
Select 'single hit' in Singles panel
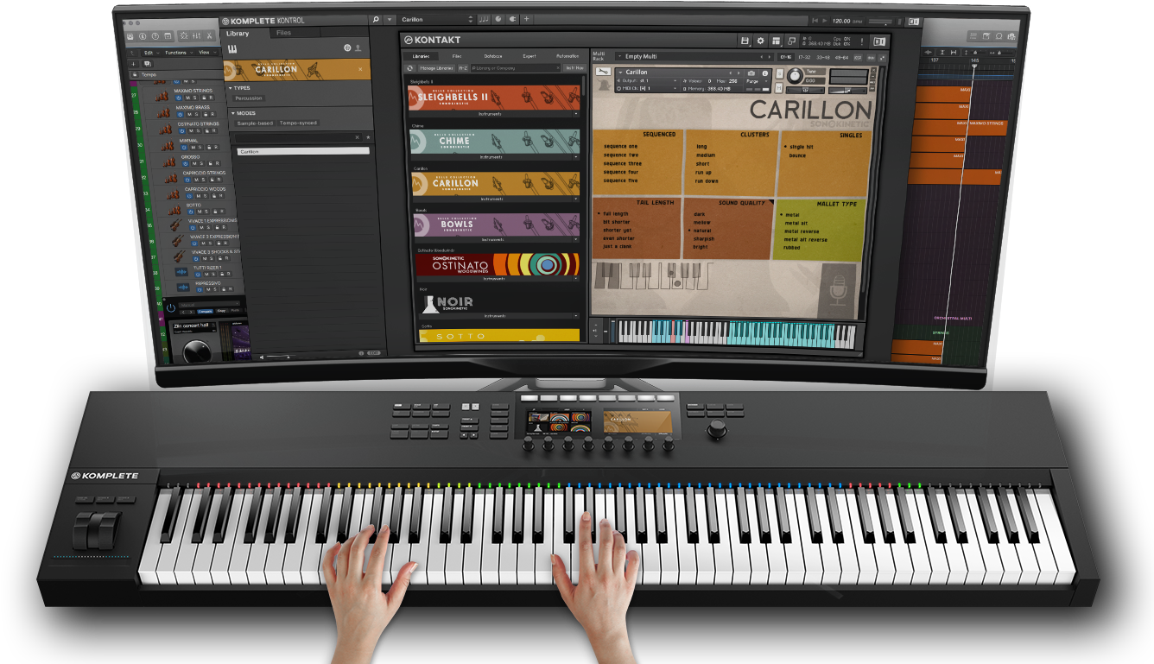(802, 147)
